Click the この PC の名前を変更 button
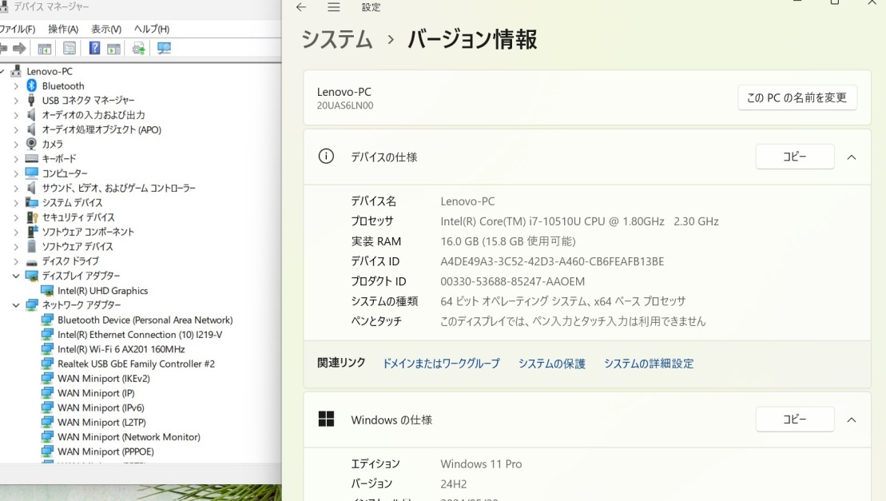Viewport: 886px width, 501px height. pos(797,97)
